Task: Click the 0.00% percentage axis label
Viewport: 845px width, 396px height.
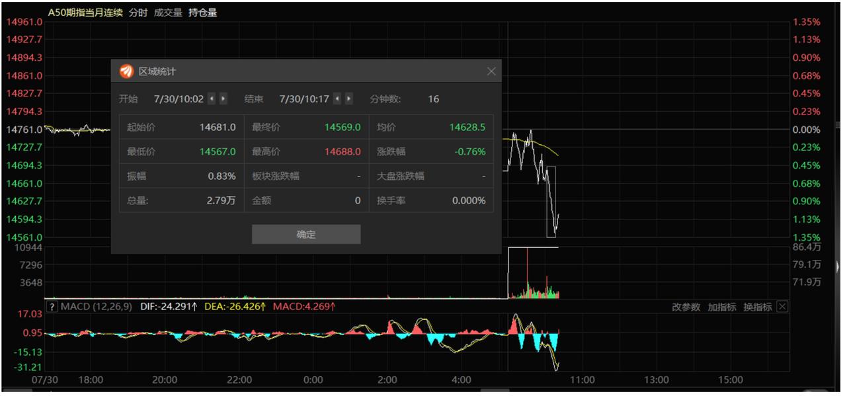Action: pos(806,130)
